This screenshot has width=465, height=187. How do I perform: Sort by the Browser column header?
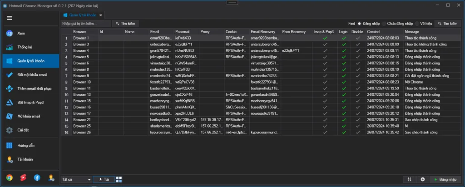pyautogui.click(x=85, y=31)
